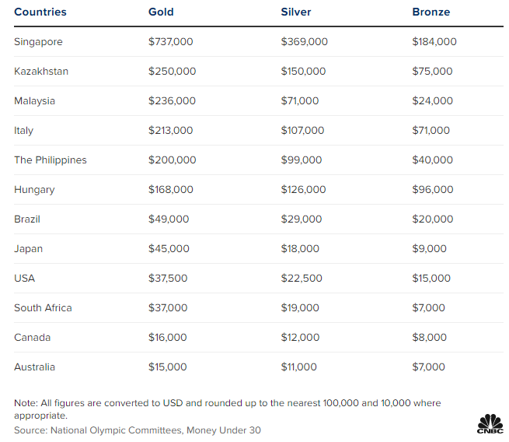Click the Silver column header
The height and width of the screenshot is (442, 509).
coord(295,12)
